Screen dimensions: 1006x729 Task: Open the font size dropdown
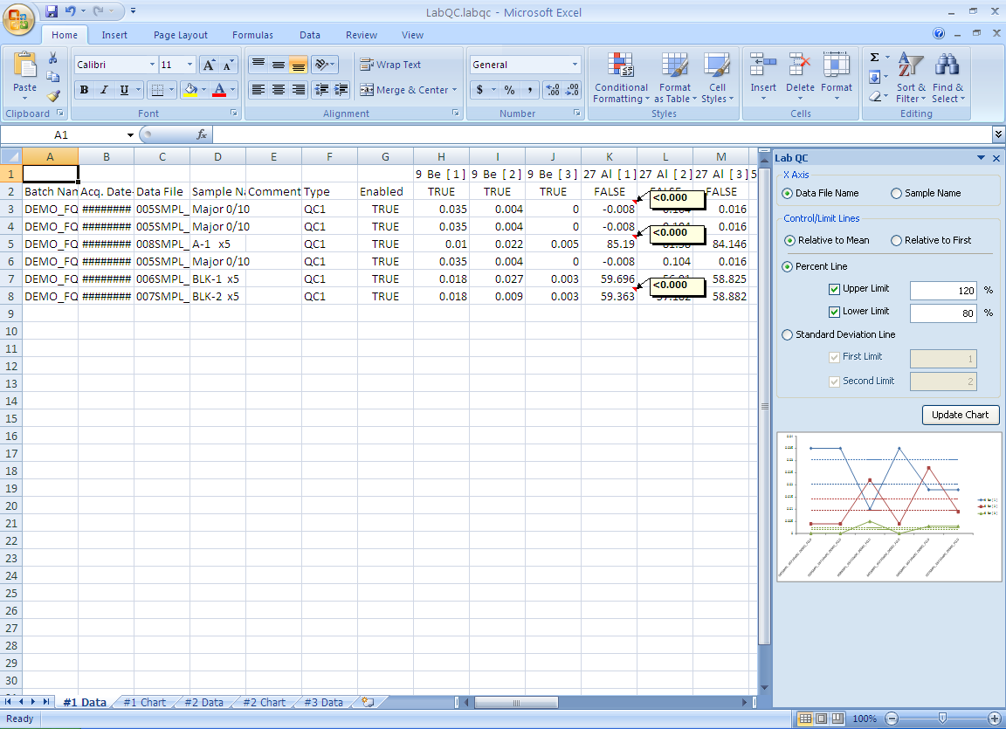pyautogui.click(x=189, y=65)
